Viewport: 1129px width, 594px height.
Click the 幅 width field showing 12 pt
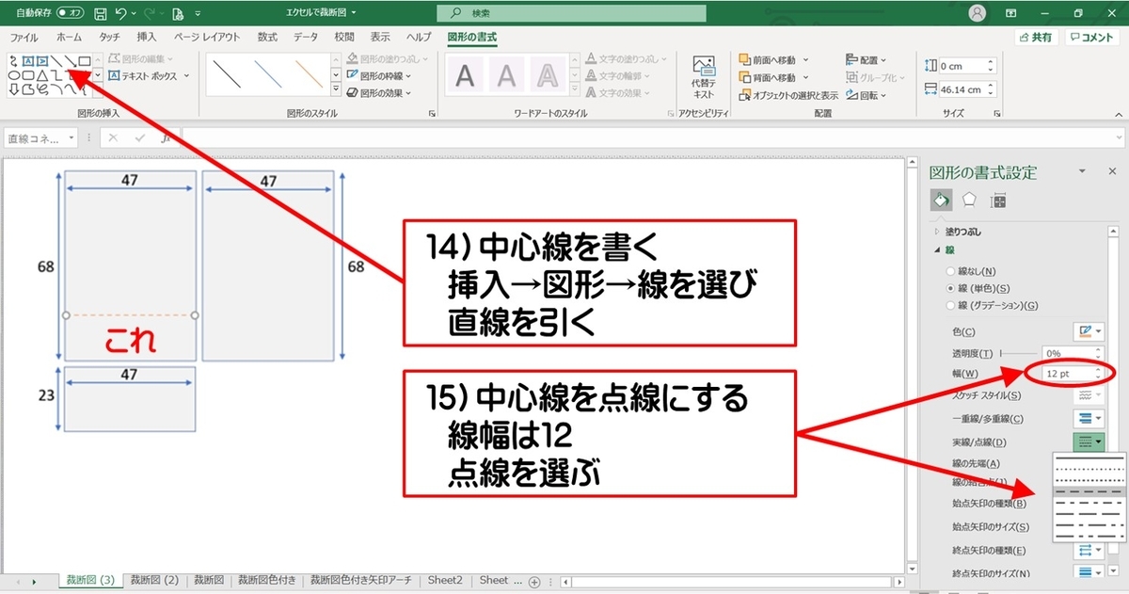point(1073,374)
